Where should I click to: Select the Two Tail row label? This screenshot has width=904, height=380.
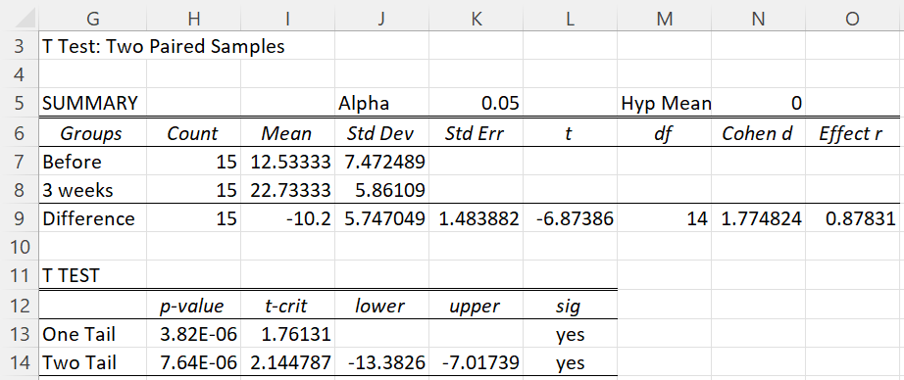click(x=92, y=362)
